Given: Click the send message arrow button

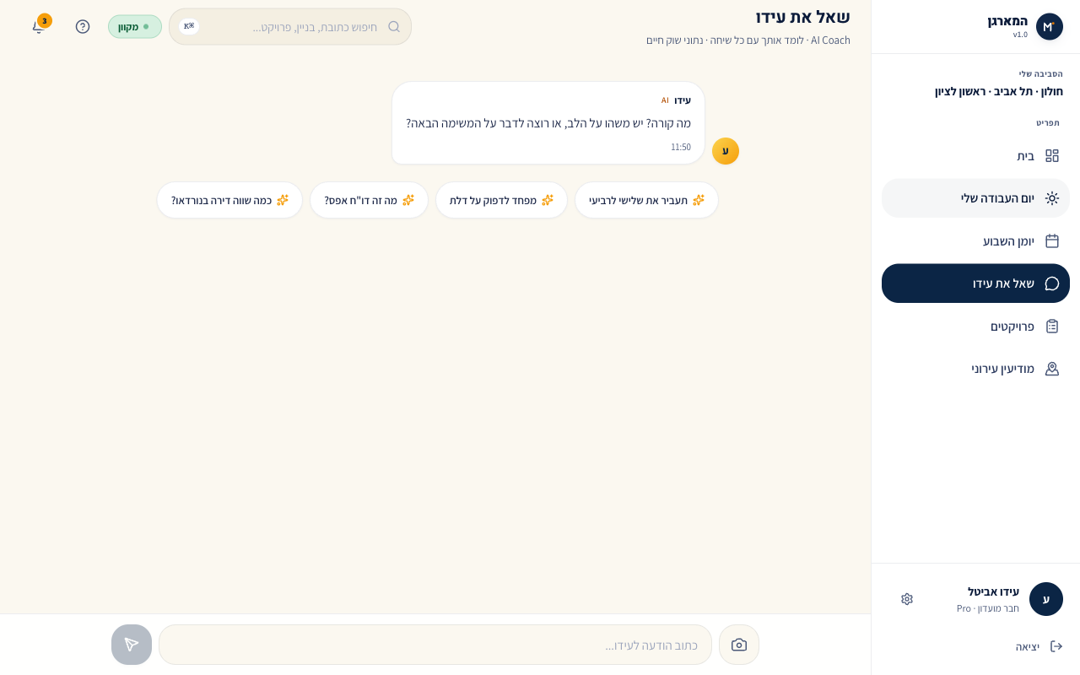Looking at the screenshot, I should [x=132, y=645].
